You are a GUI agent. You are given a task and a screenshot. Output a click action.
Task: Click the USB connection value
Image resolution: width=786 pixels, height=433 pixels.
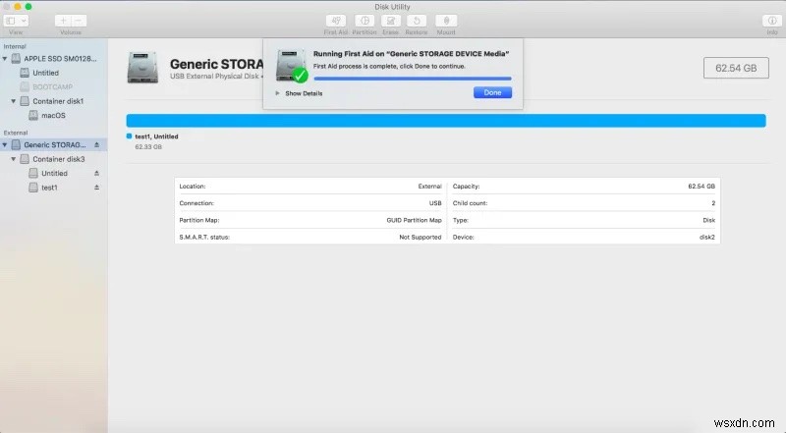point(435,203)
